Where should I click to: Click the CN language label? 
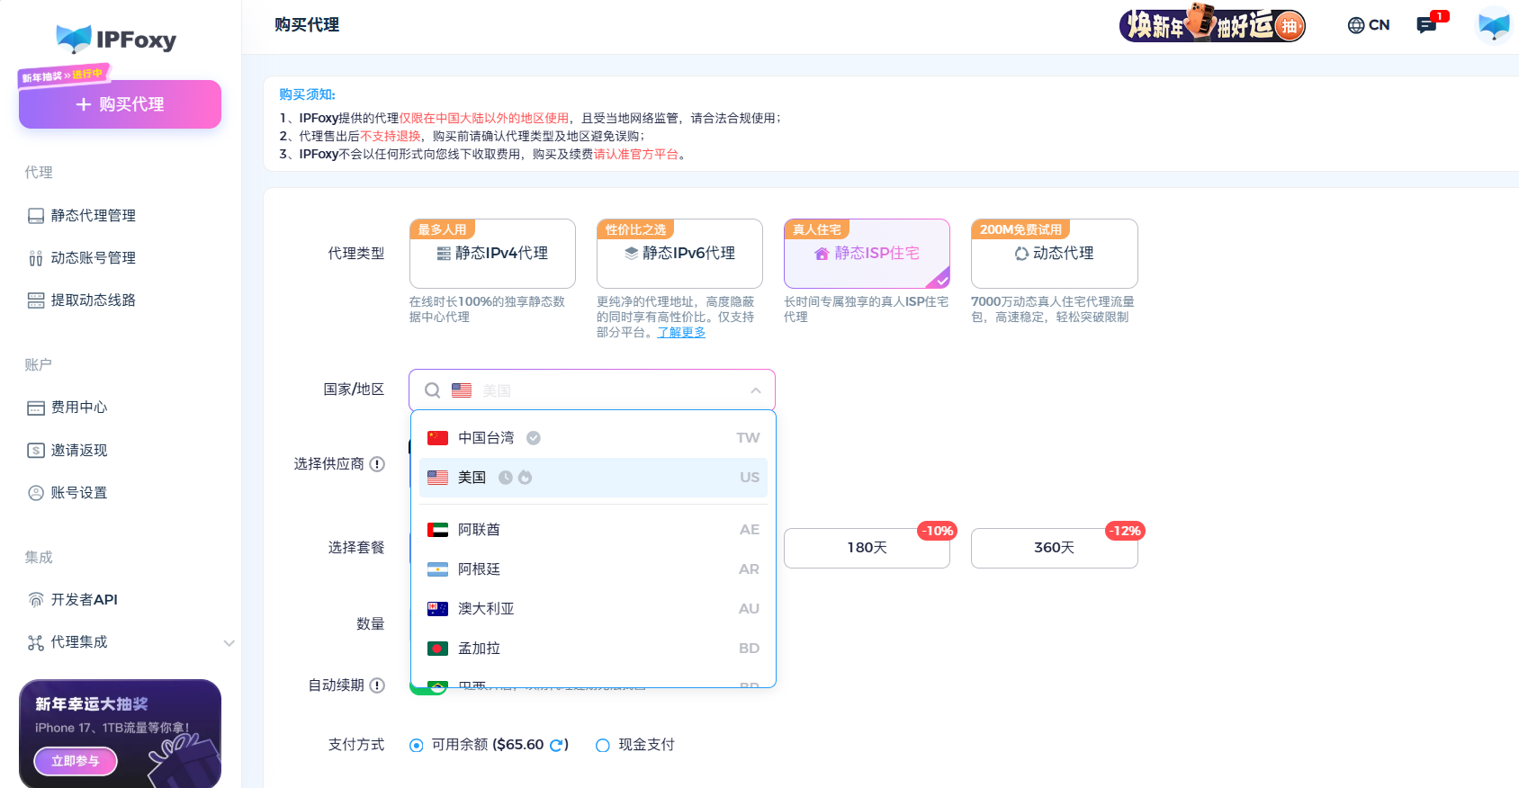(1379, 25)
